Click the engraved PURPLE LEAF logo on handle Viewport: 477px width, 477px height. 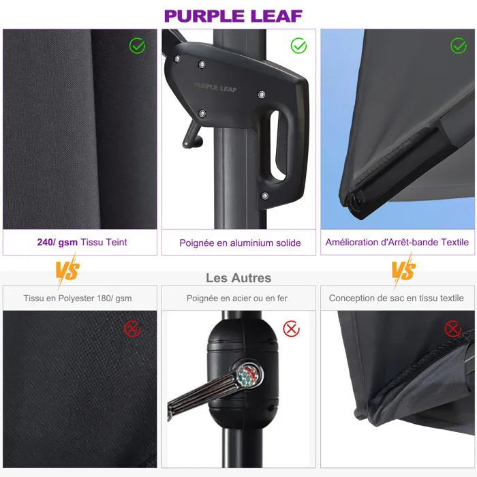click(x=215, y=88)
